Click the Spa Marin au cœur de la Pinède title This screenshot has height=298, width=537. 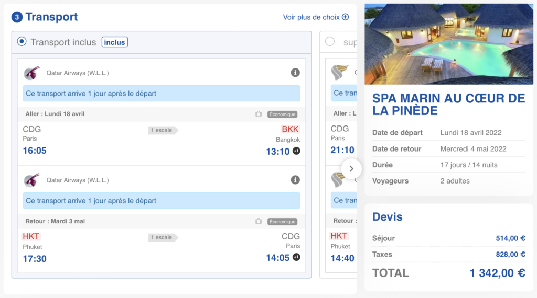[x=448, y=104]
